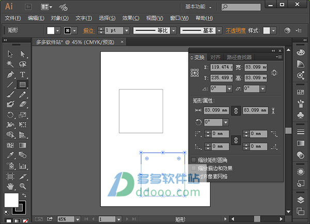Swap fill and stroke arrow icon
The width and height of the screenshot is (310, 224).
(24, 196)
